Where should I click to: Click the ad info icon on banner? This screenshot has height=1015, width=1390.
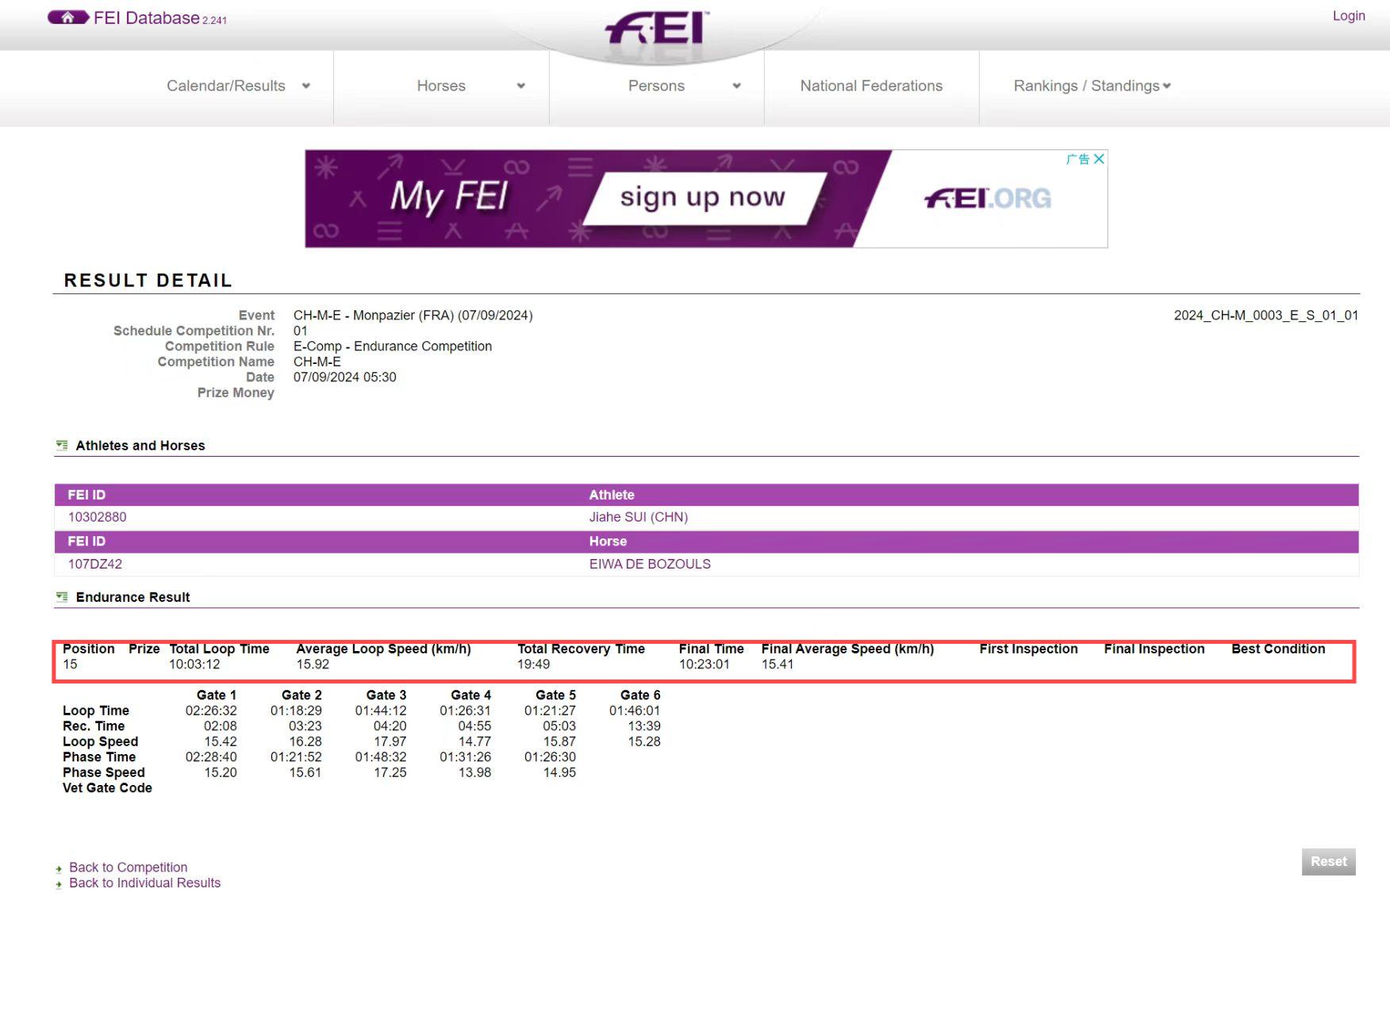pyautogui.click(x=1077, y=159)
